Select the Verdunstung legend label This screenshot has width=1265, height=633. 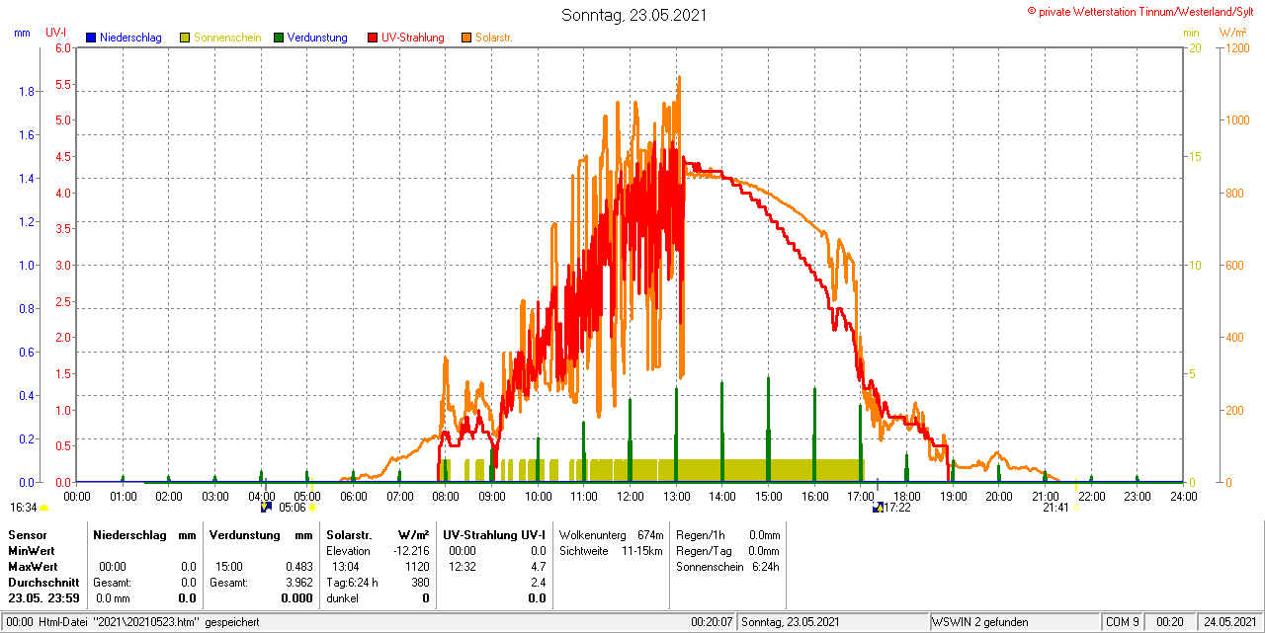pyautogui.click(x=317, y=38)
